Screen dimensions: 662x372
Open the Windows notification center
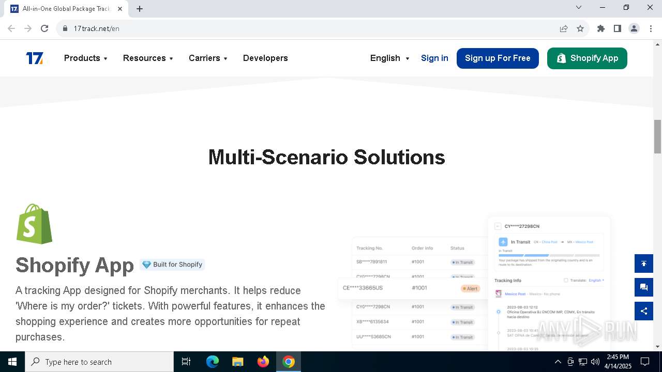[x=645, y=362]
